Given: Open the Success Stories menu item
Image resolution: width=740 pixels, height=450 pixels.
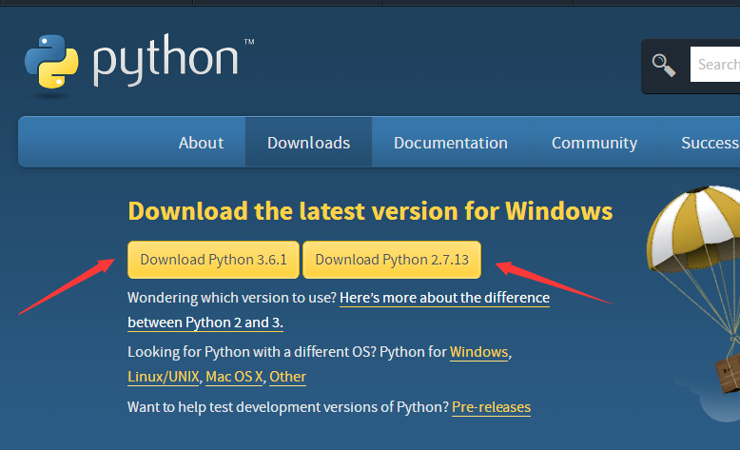Looking at the screenshot, I should point(710,143).
